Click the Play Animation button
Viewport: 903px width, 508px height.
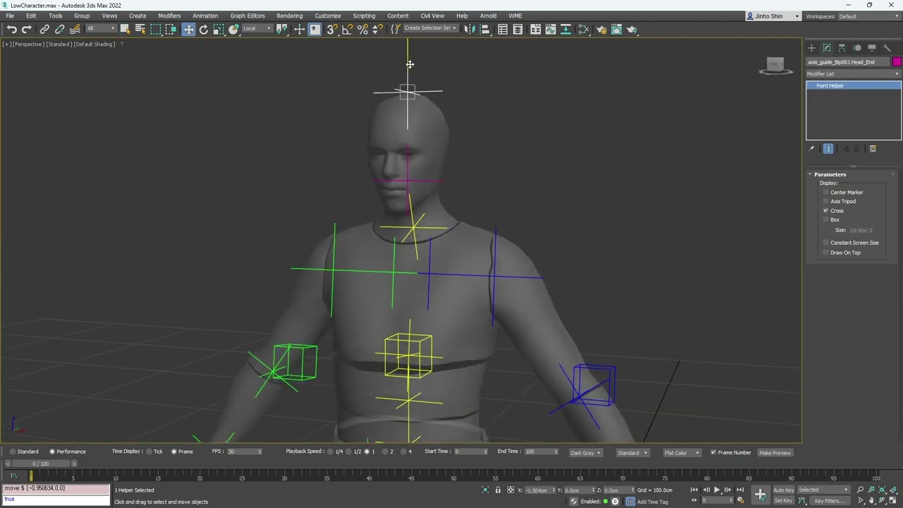717,490
